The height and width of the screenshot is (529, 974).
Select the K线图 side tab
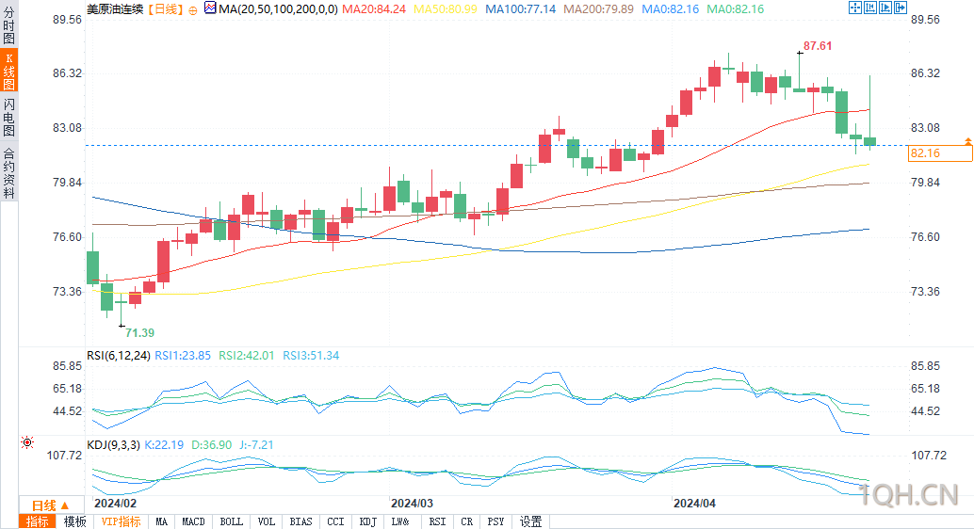(x=8, y=72)
